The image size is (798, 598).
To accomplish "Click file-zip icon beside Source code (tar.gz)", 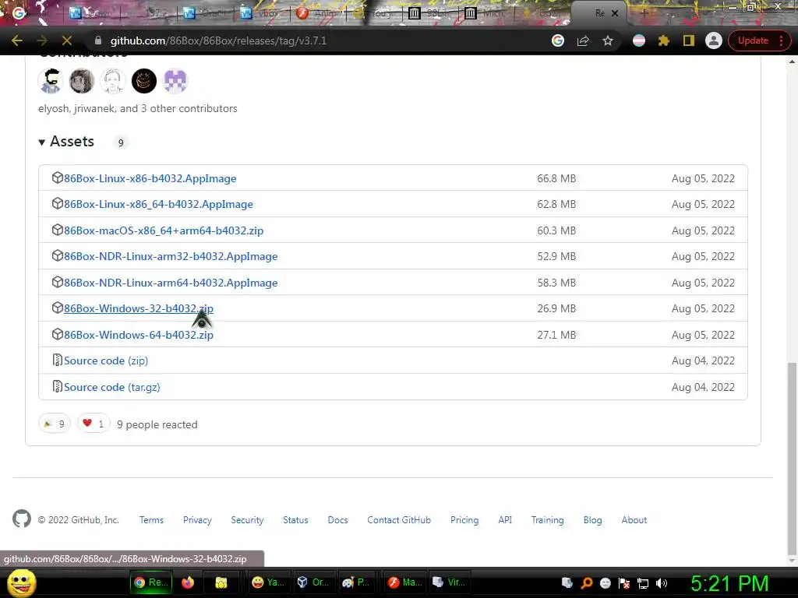I will [58, 386].
